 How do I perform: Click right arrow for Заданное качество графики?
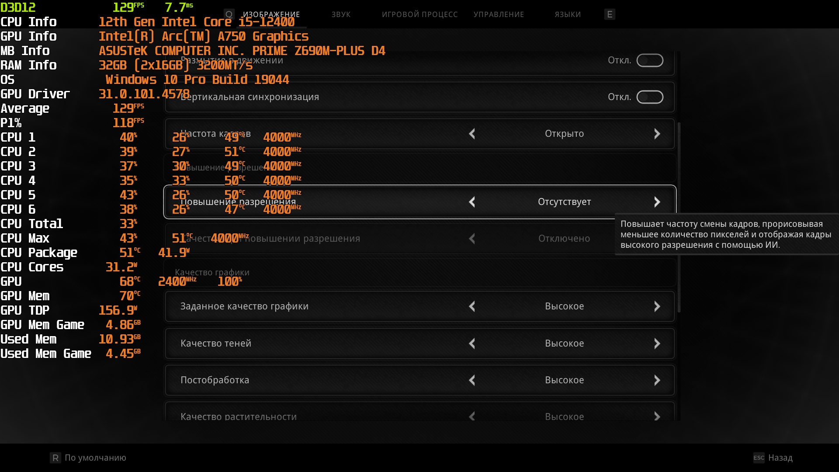pyautogui.click(x=657, y=306)
